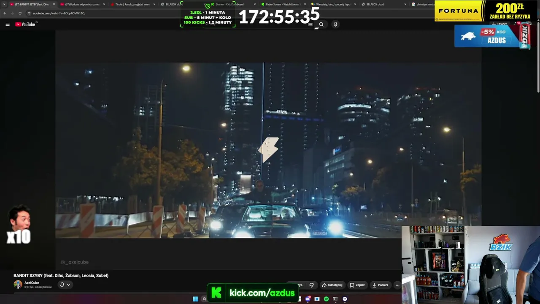Click the Pobierz download button

[380, 285]
